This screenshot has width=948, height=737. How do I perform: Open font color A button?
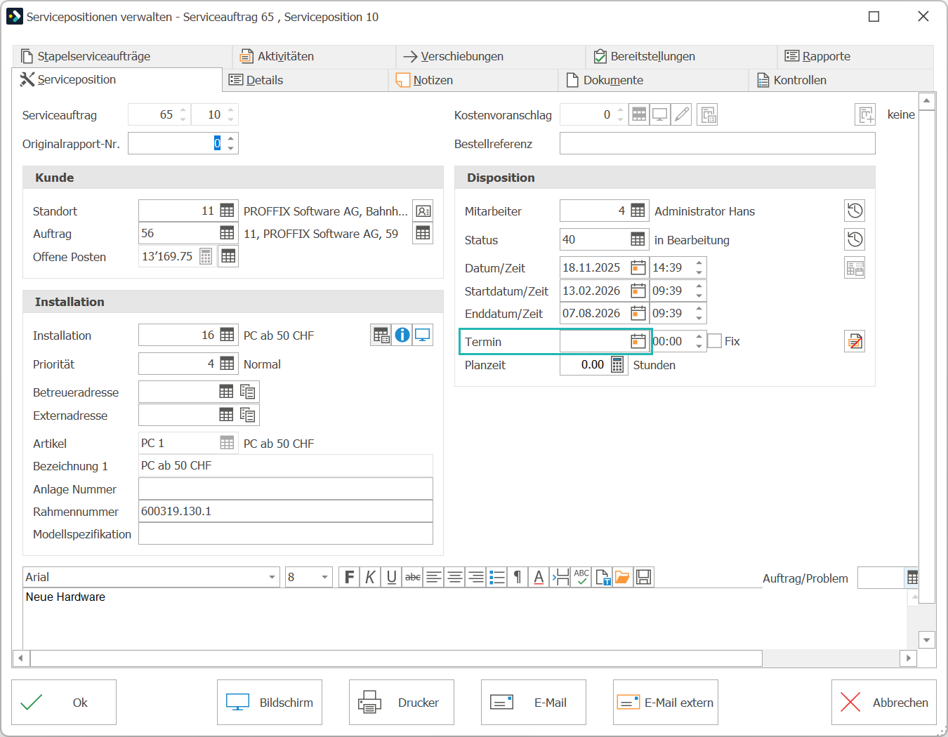point(539,578)
